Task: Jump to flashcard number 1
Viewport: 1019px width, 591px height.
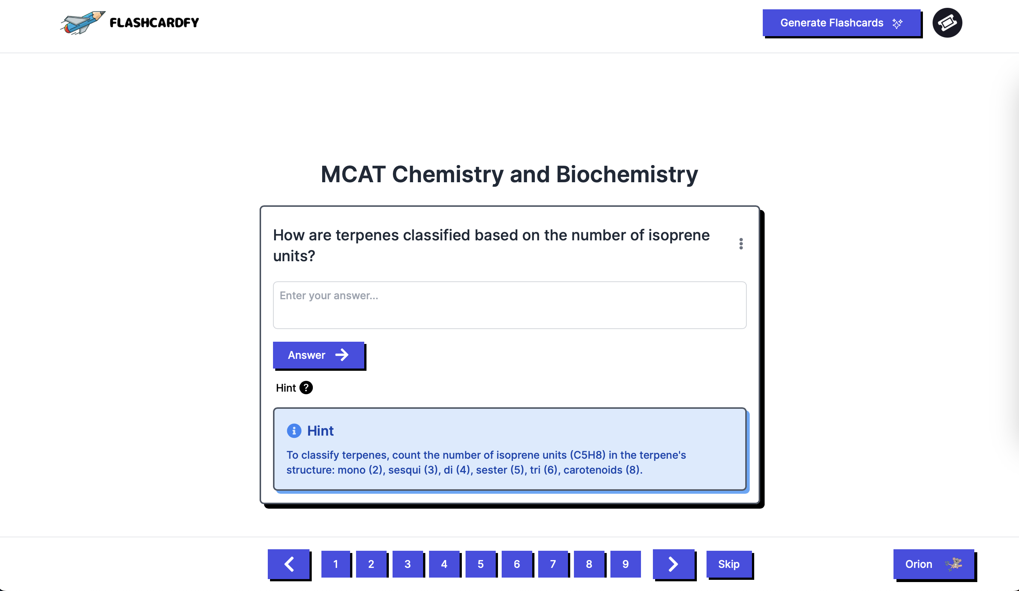Action: [x=336, y=564]
